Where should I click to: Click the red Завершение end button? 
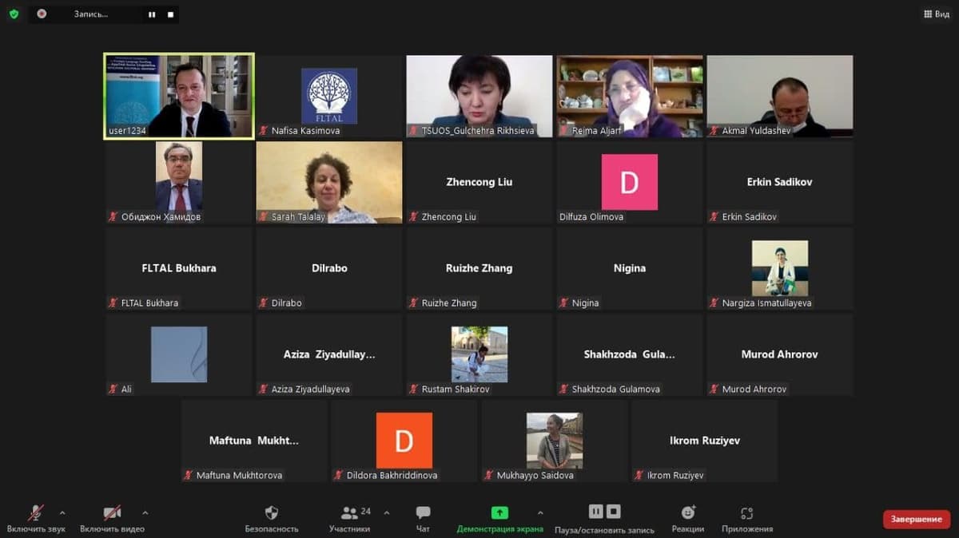coord(917,519)
